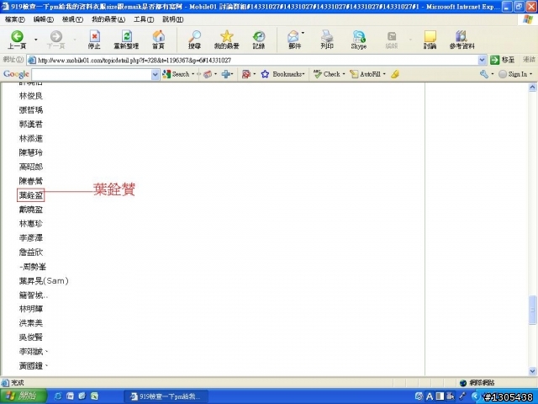Select the name 林俊良
This screenshot has height=404, width=538.
tap(31, 96)
